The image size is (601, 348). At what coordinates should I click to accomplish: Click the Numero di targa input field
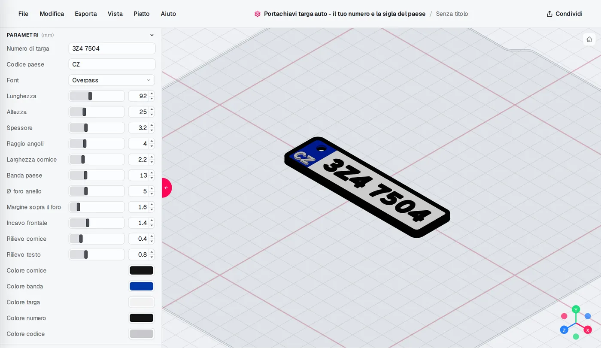(x=112, y=48)
